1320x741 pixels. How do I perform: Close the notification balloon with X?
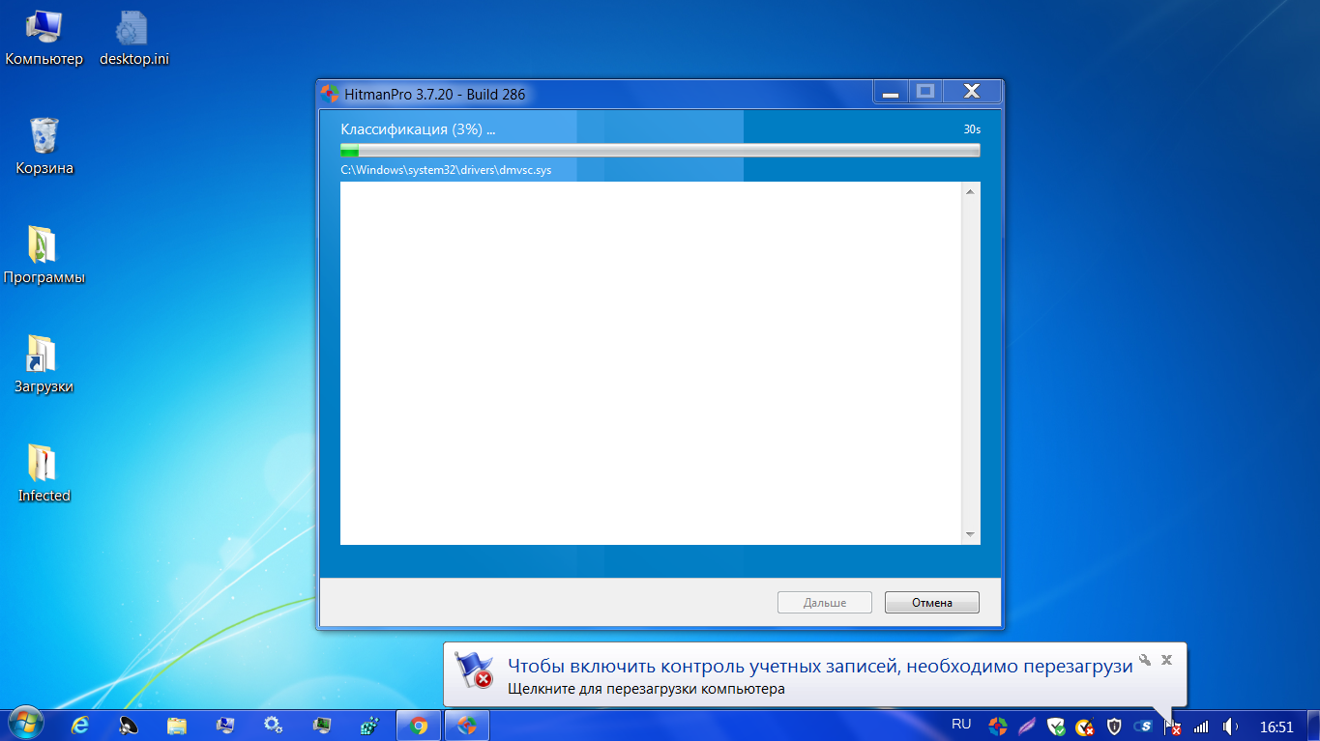click(x=1167, y=659)
